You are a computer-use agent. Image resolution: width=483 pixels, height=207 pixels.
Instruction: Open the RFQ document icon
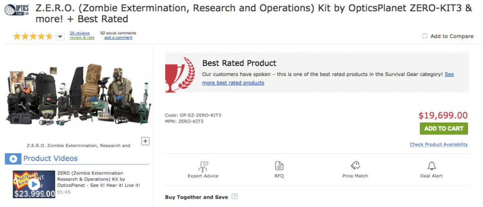(279, 166)
